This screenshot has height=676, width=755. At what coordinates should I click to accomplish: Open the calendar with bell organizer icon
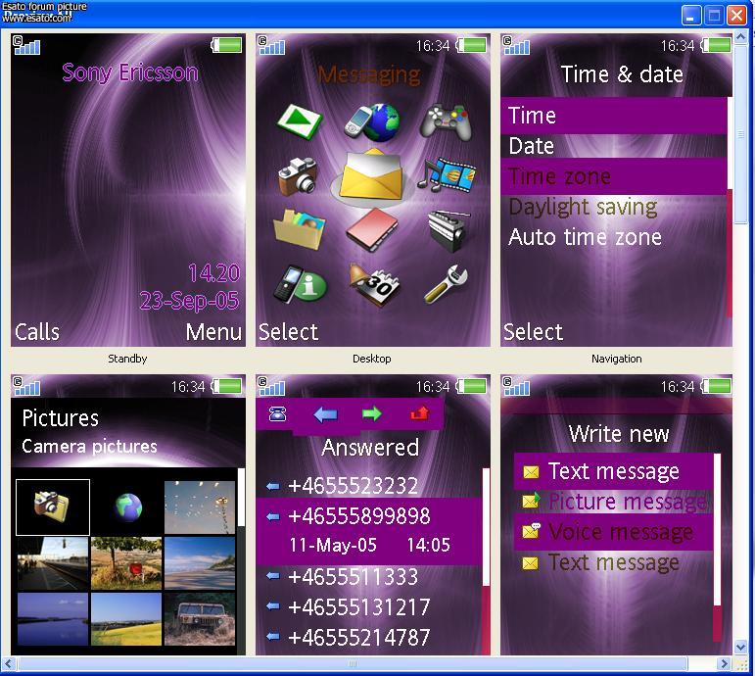pos(374,284)
